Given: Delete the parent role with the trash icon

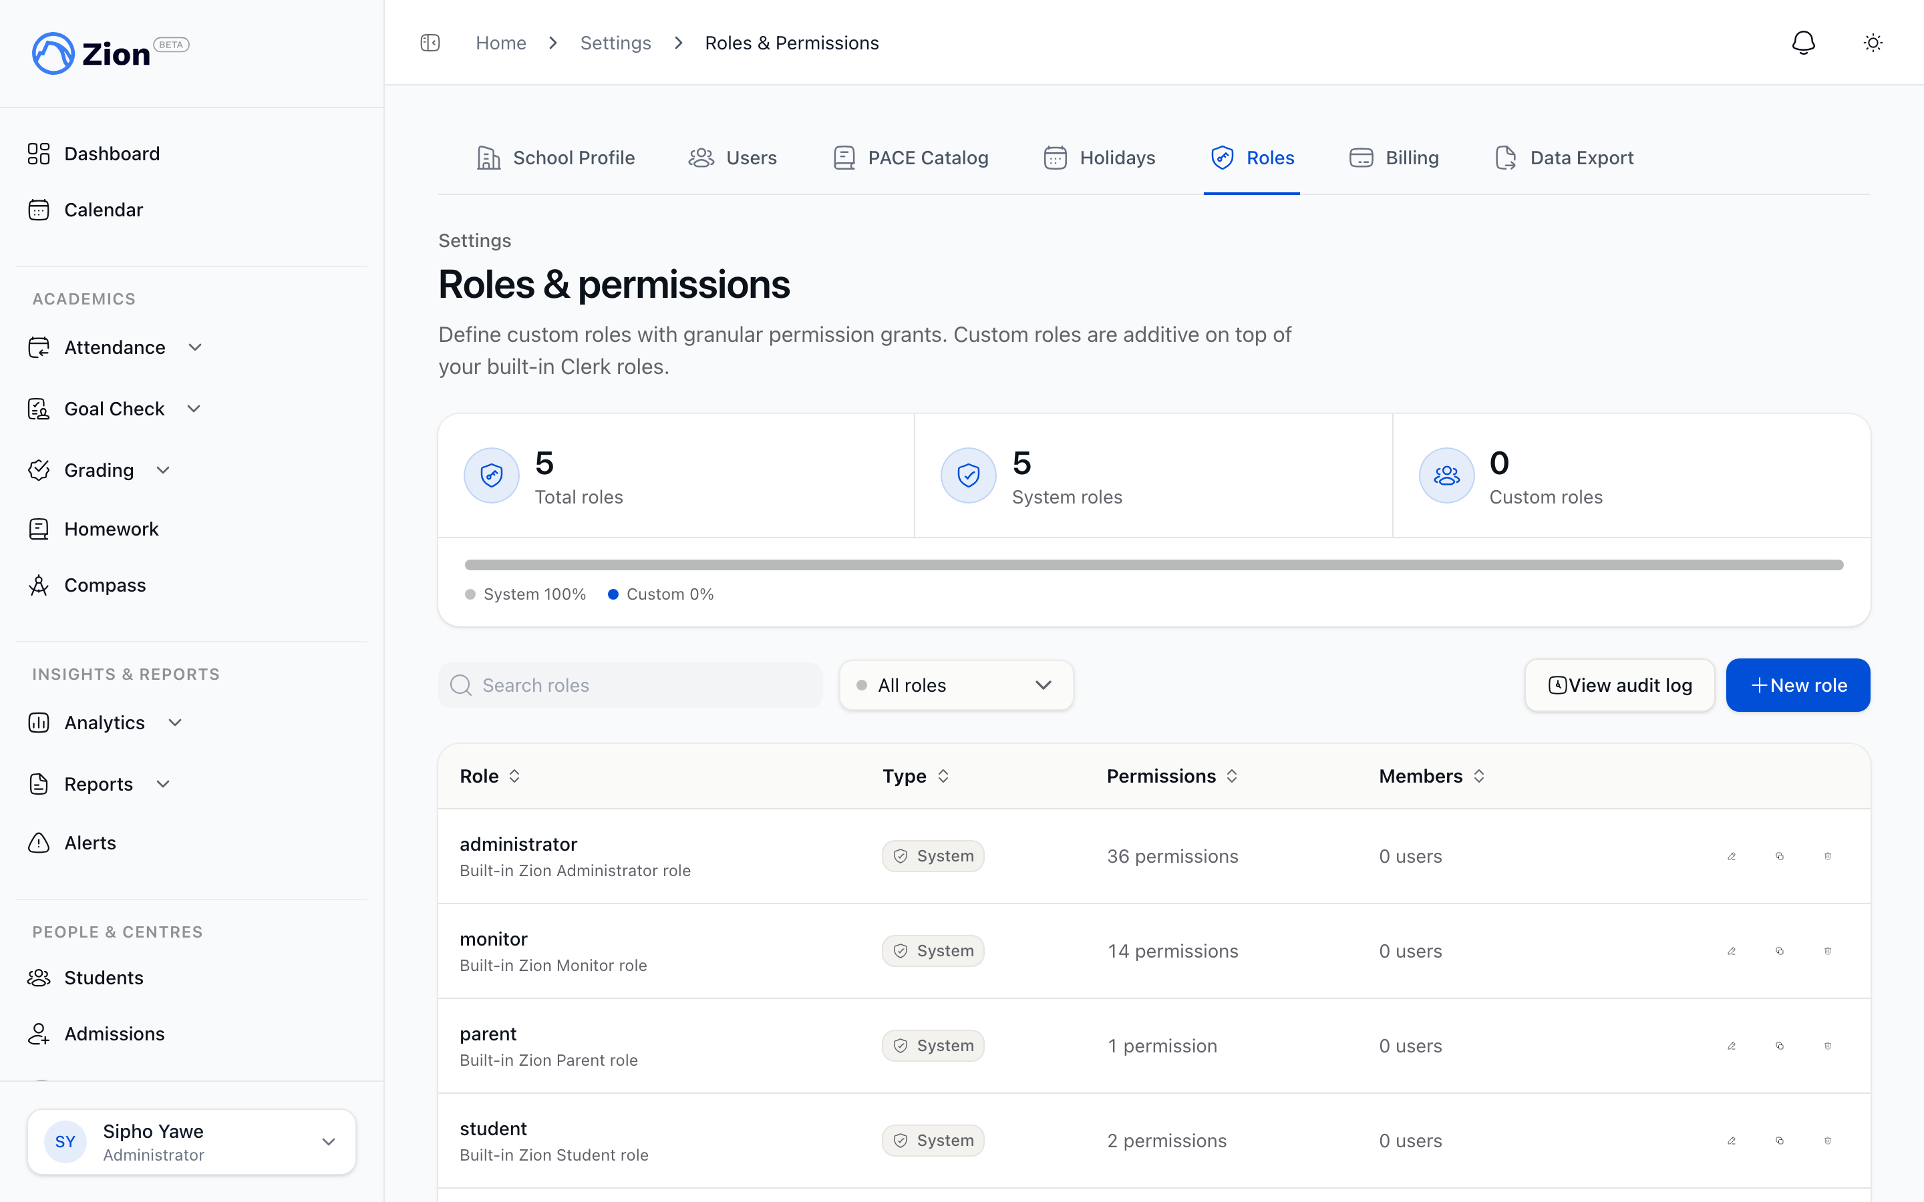Looking at the screenshot, I should (x=1828, y=1045).
